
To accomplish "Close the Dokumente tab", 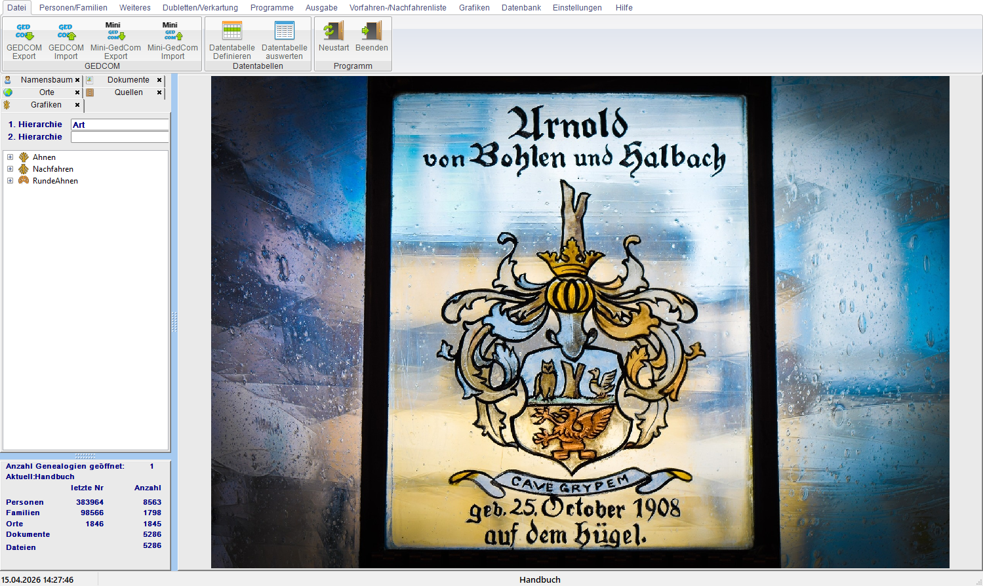I will coord(159,80).
